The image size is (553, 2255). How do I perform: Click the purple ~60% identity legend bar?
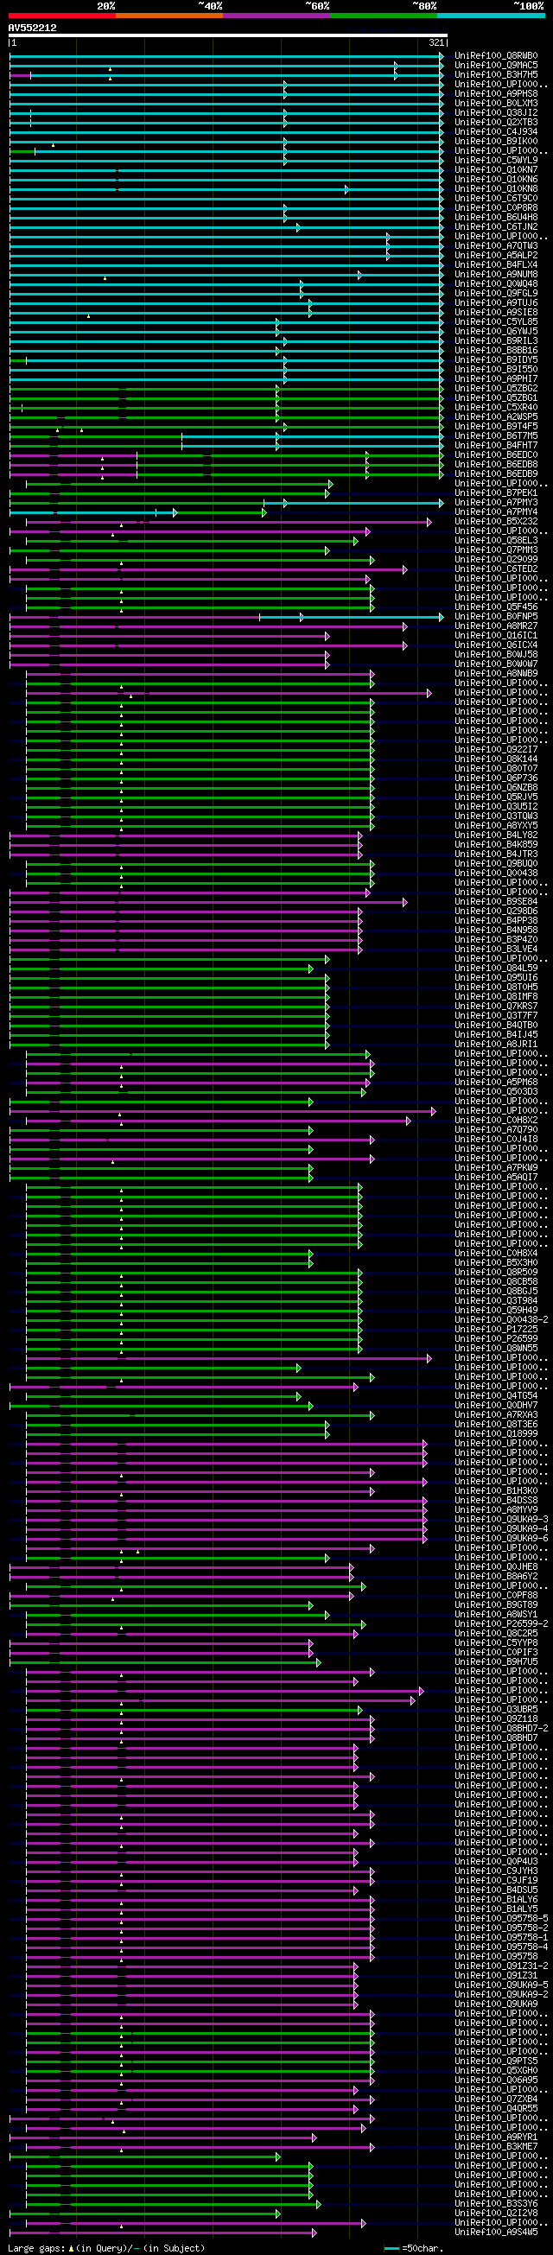click(276, 16)
